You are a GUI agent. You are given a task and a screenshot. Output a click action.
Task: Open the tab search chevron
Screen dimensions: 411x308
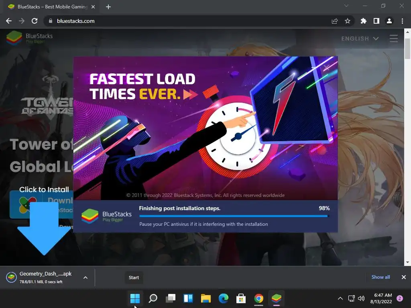click(x=346, y=6)
